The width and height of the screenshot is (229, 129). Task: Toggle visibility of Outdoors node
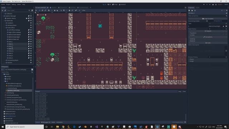pos(31,23)
